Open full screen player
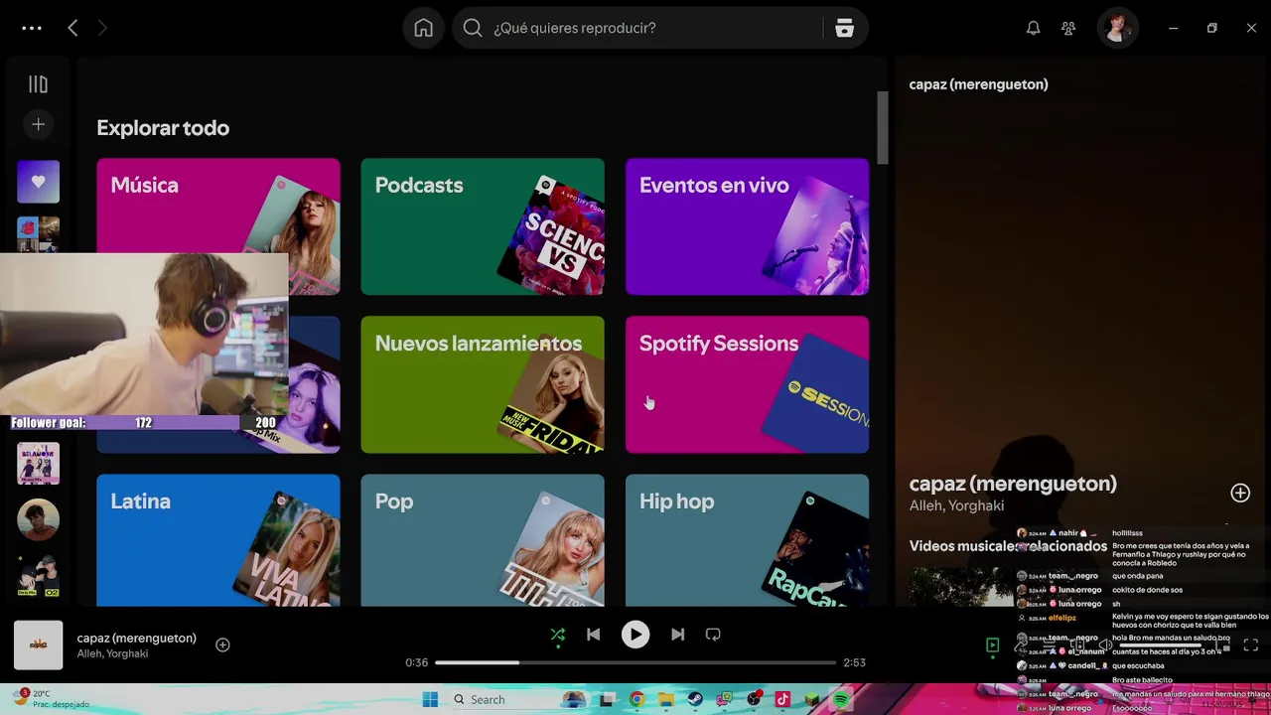Screen dimensions: 1271x715 click(x=1251, y=645)
